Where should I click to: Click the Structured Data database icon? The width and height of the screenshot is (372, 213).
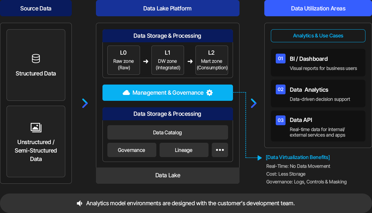[x=36, y=59]
